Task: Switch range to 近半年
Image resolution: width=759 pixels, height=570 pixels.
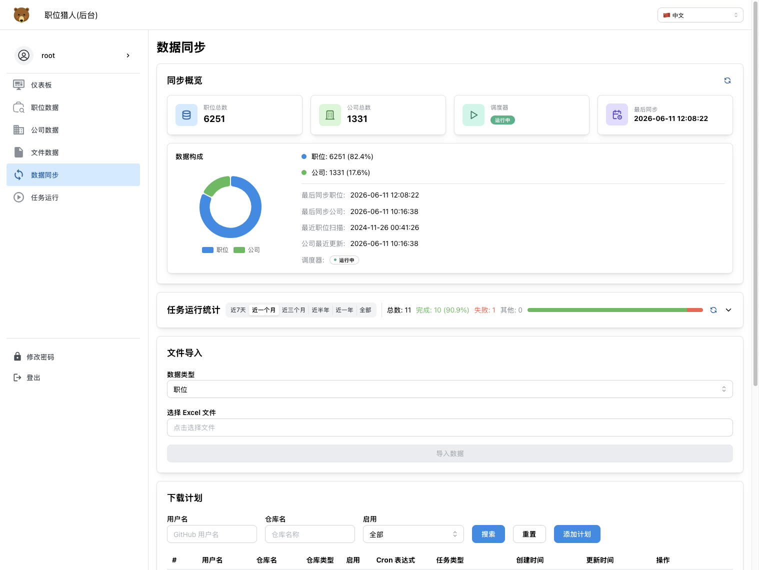Action: [x=320, y=310]
